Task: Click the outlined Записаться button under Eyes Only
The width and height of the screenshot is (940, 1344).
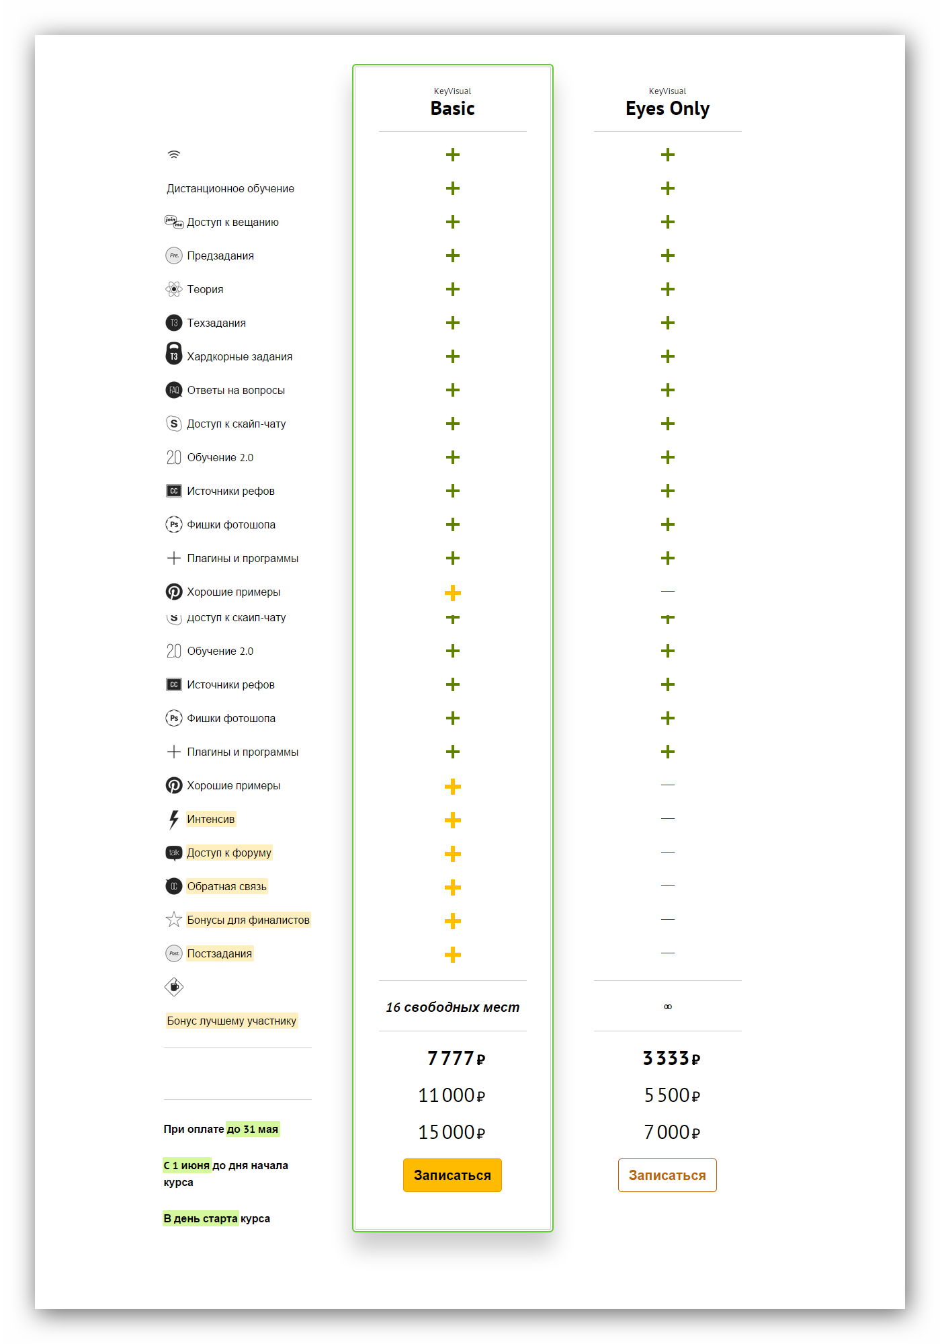Action: (x=667, y=1175)
